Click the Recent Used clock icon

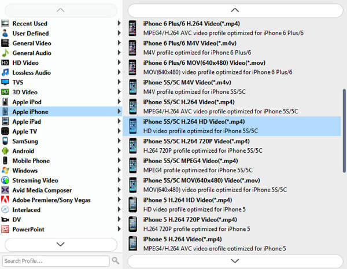tap(5, 24)
